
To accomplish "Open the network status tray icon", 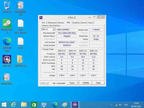I will [116, 105].
